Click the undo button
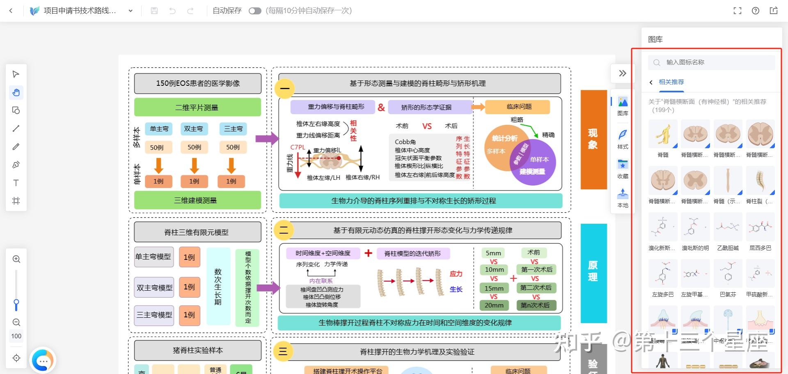788x374 pixels. [x=172, y=11]
